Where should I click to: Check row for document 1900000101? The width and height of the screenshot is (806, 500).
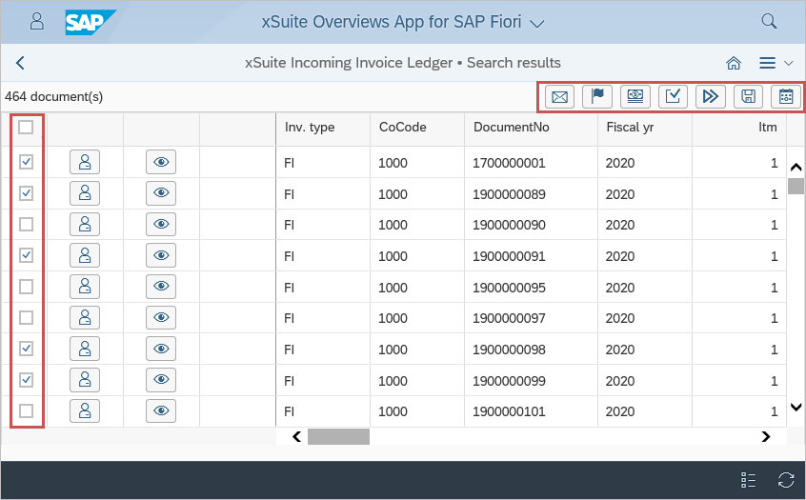tap(26, 410)
